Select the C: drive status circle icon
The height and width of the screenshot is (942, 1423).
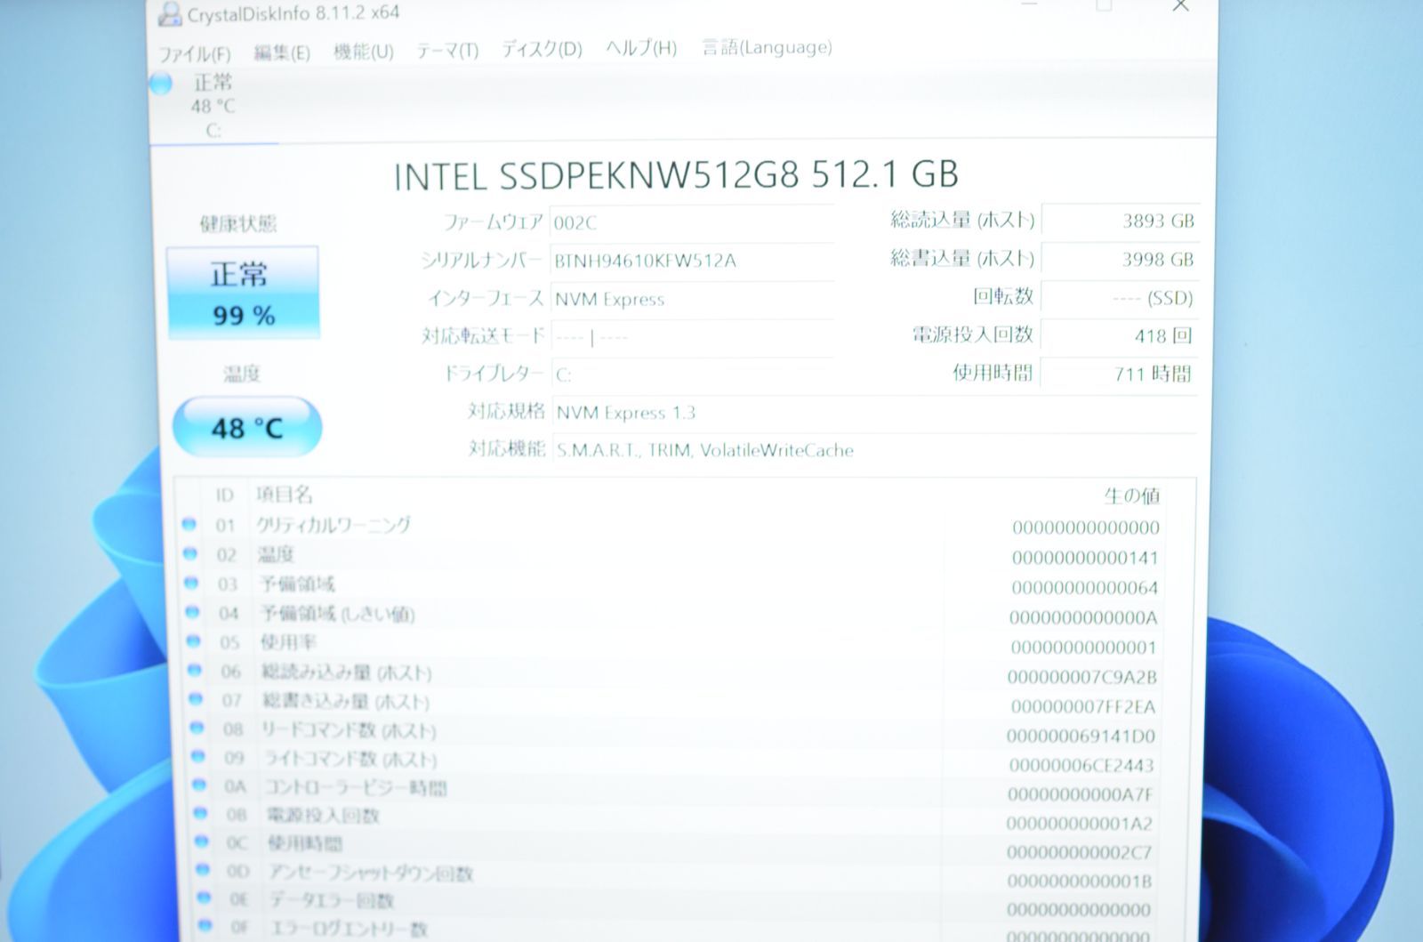(x=161, y=84)
